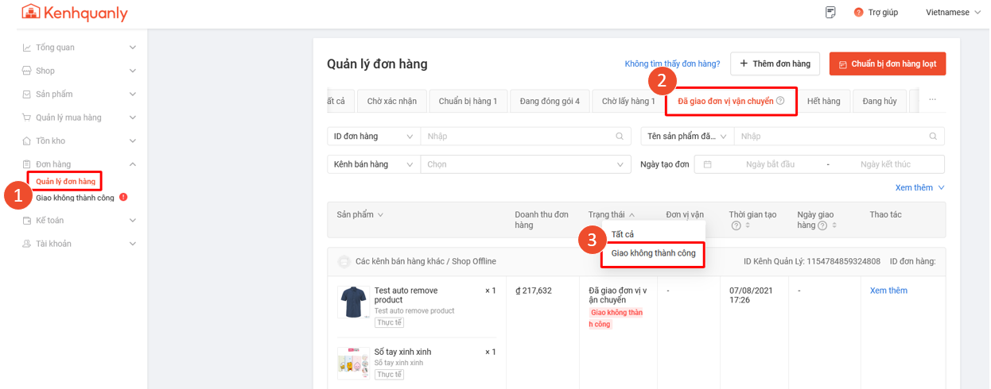Click the alert icon beside Giao không thành công
991x389 pixels.
[123, 197]
